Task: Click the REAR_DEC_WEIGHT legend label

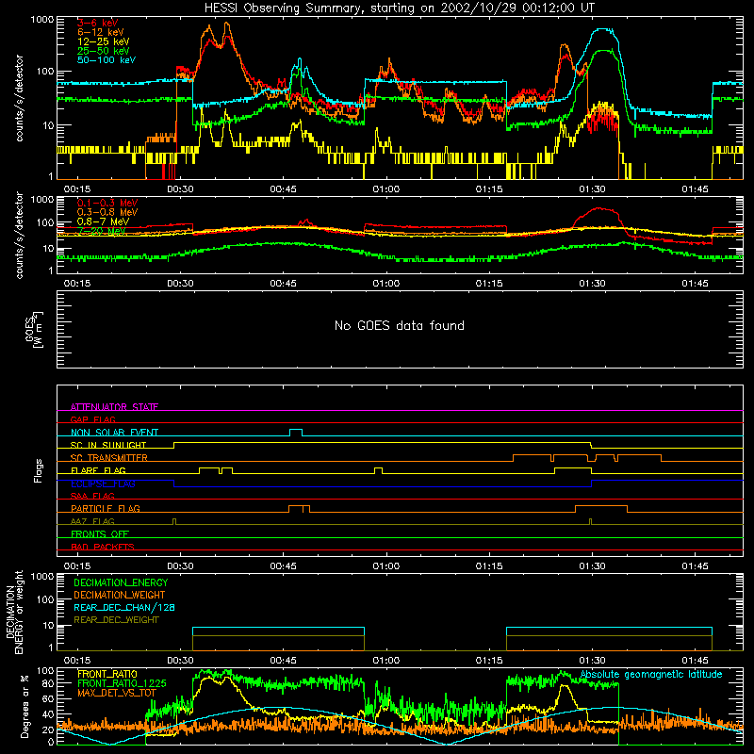Action: 116,620
